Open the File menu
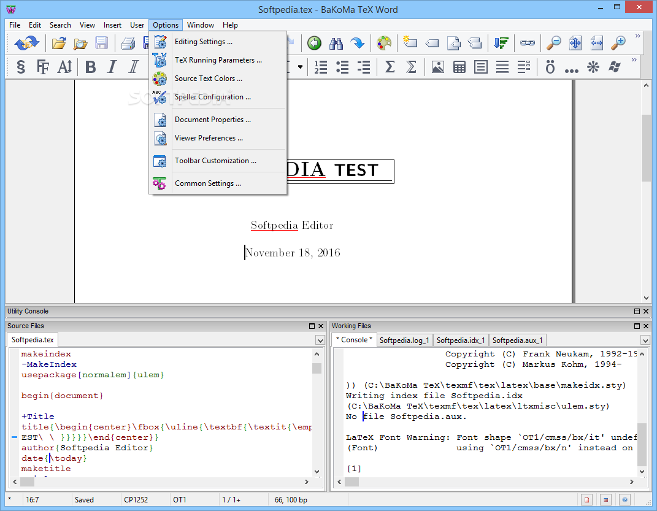 tap(15, 25)
